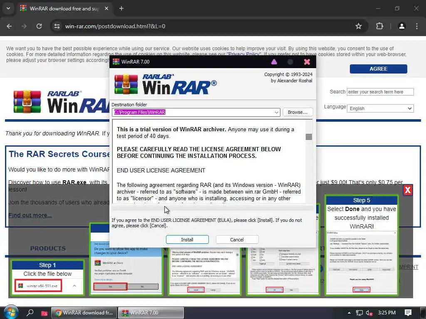Click the PRODUCTS navigation item
The height and width of the screenshot is (319, 426).
48,248
